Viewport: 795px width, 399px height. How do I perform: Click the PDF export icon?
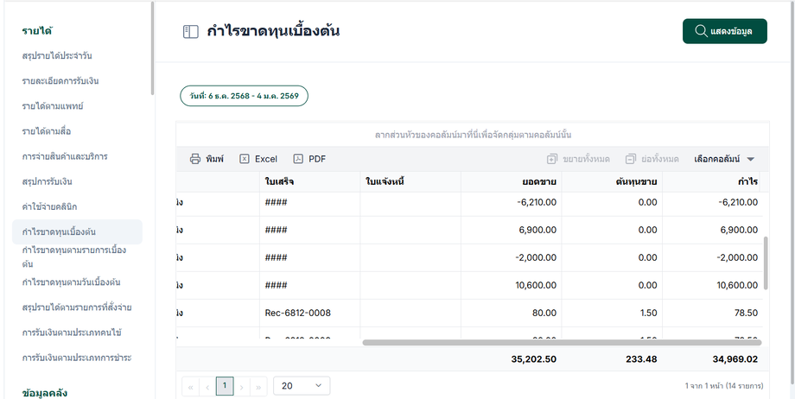coord(298,159)
